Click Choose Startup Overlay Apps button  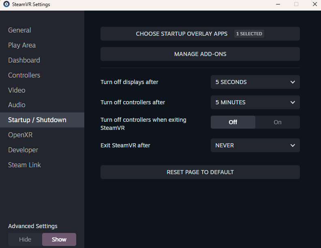point(200,34)
